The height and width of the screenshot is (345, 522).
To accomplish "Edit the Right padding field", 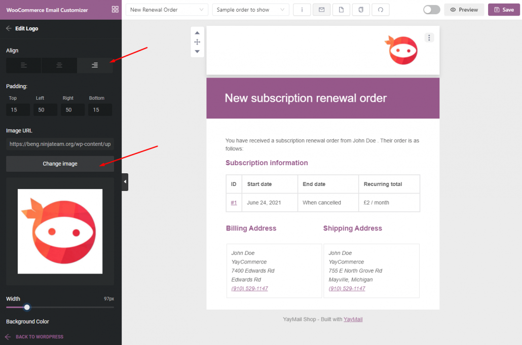I will coord(72,110).
